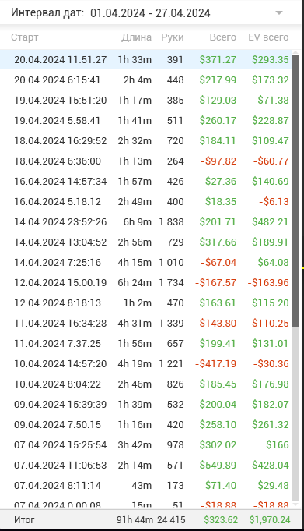
Task: Select the 20.04.2024 11:51:27 session row
Action: [145, 59]
